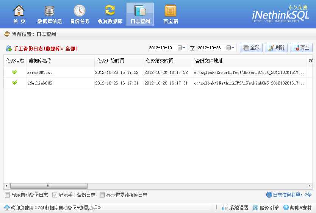Sort by 任务开始时间 column header

click(x=119, y=61)
